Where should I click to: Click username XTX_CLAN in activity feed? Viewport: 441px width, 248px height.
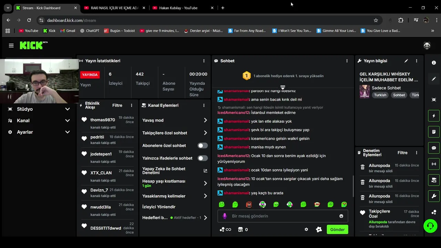pyautogui.click(x=101, y=173)
